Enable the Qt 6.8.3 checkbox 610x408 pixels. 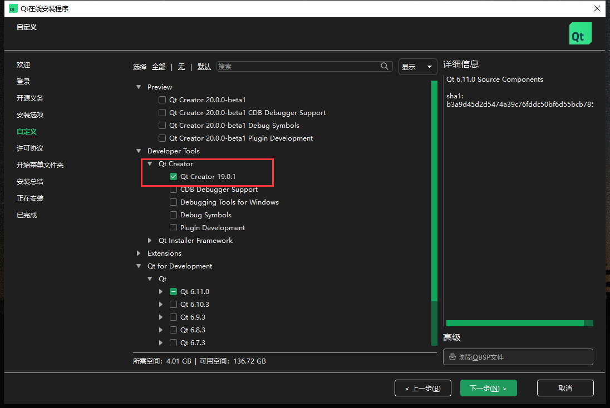(x=174, y=330)
